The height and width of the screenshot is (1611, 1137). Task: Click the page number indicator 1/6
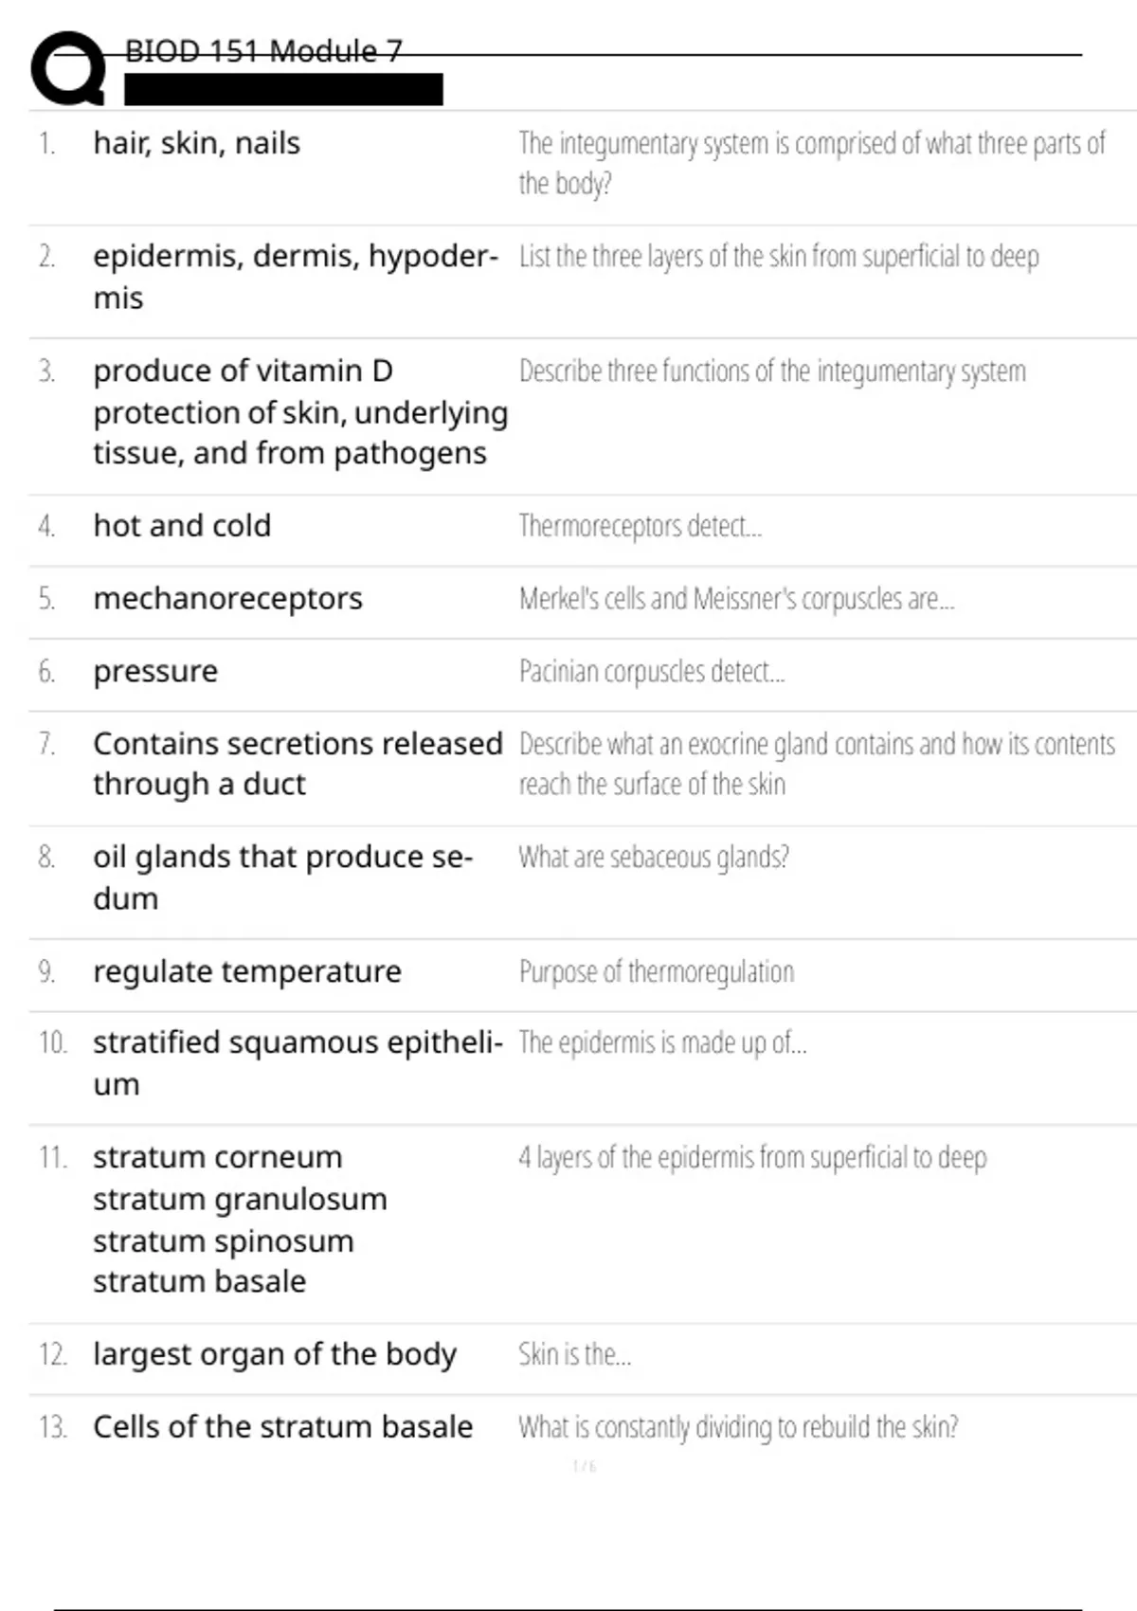click(584, 1466)
